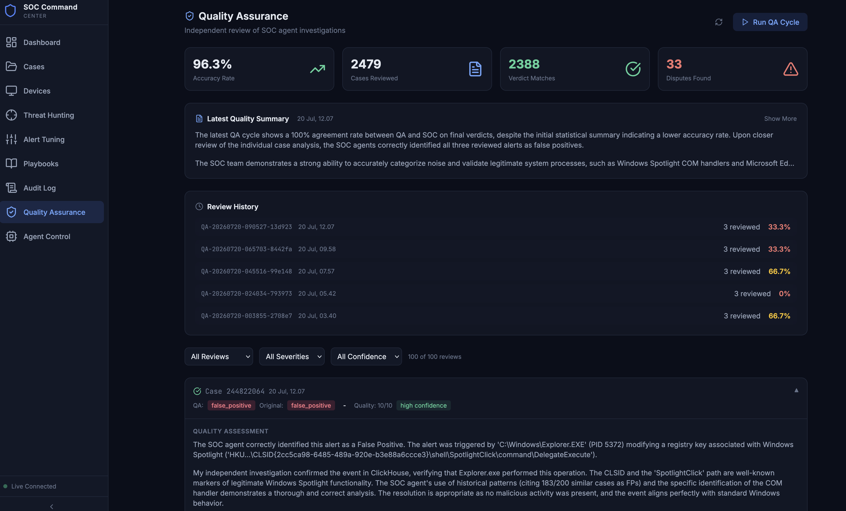
Task: Open the Audit Log page
Action: pyautogui.click(x=52, y=188)
